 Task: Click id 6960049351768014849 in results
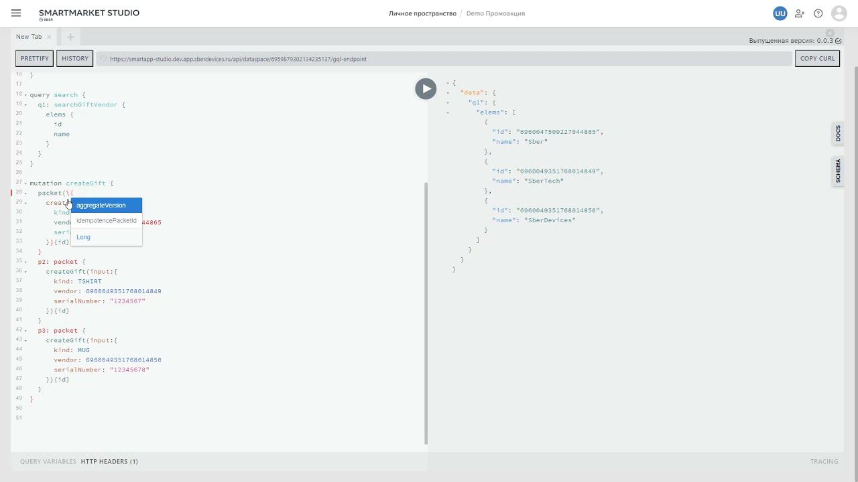(x=558, y=171)
